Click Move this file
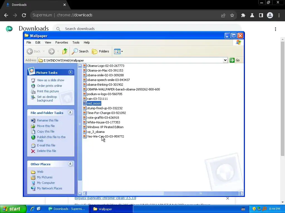 [x=46, y=126]
